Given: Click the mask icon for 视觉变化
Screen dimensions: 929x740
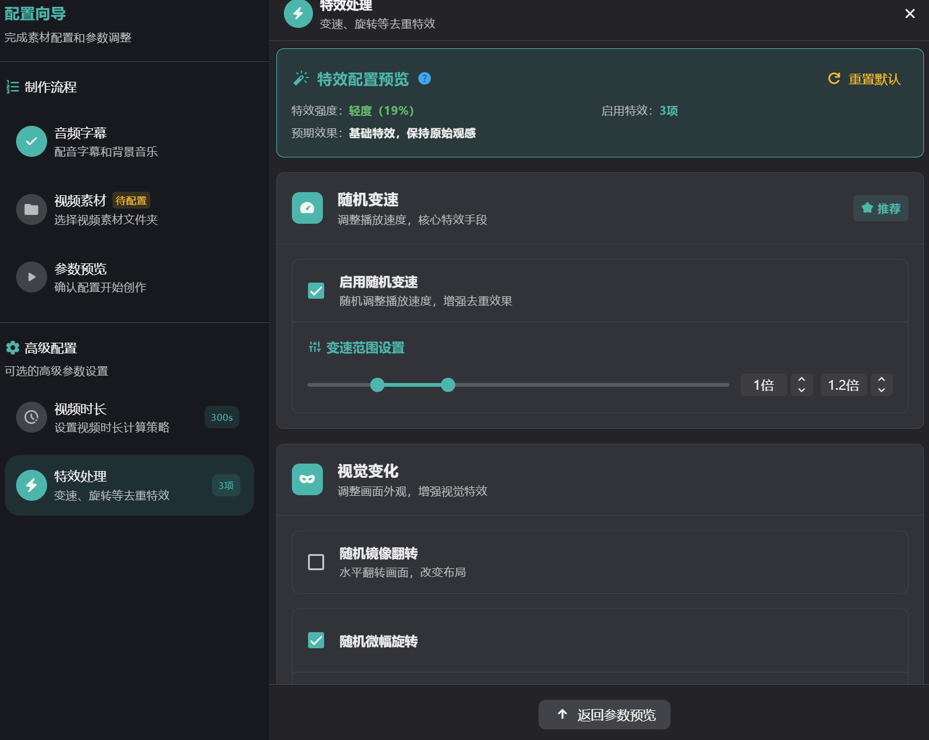Looking at the screenshot, I should tap(307, 479).
